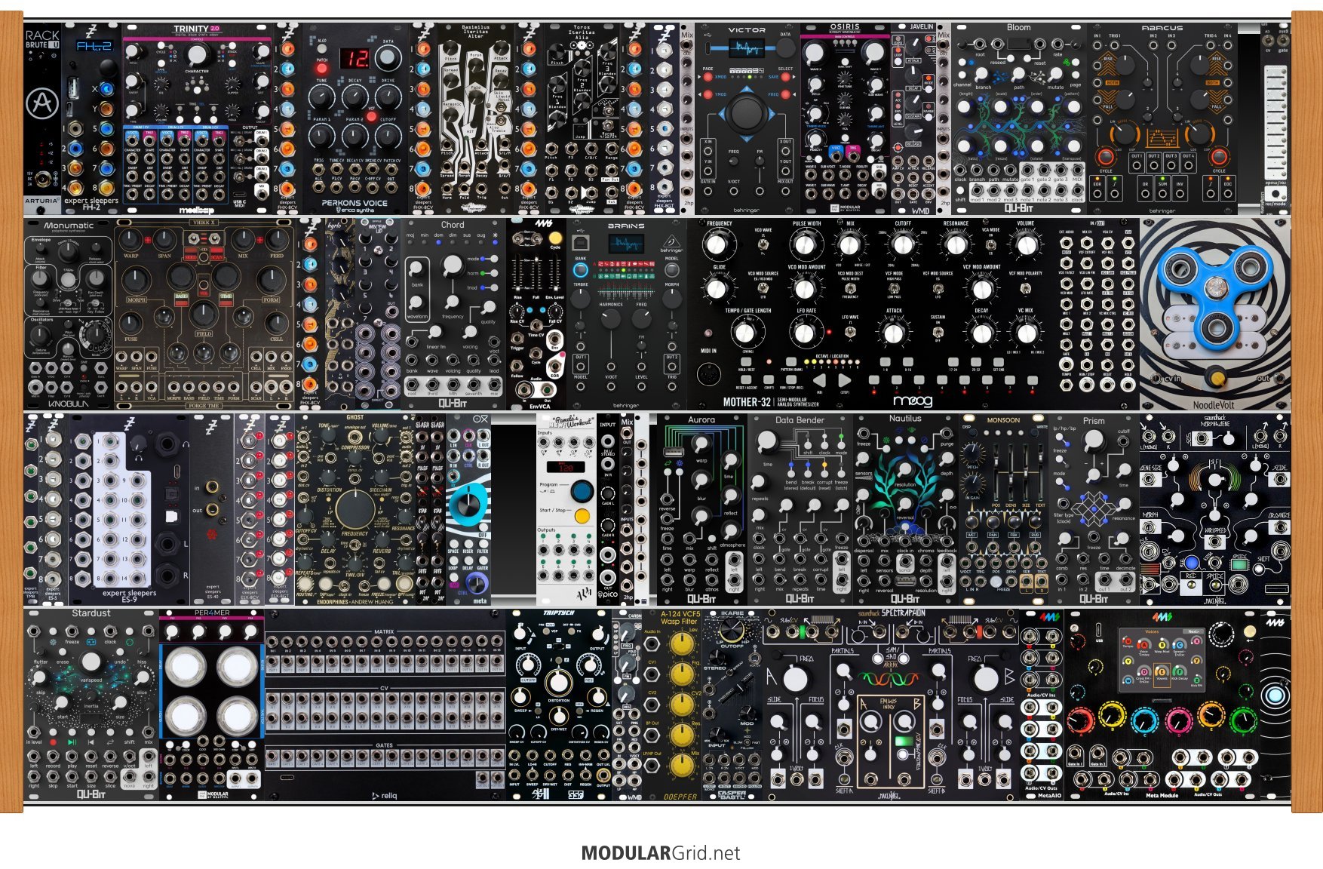Click the 'Stardust' module title
Viewport: 1323px width, 869px height.
pyautogui.click(x=91, y=613)
